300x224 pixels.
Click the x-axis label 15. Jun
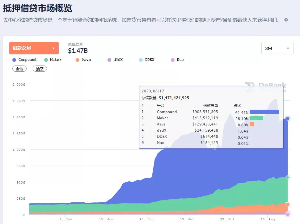point(106,219)
